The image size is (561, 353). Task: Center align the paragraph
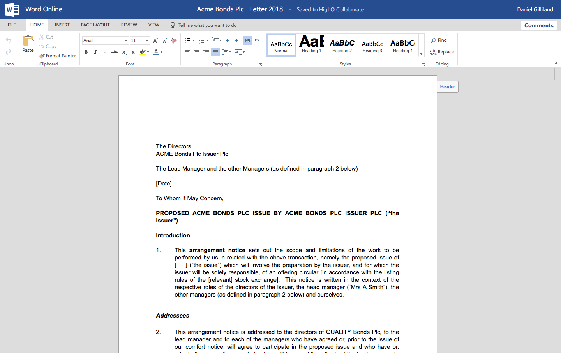197,52
